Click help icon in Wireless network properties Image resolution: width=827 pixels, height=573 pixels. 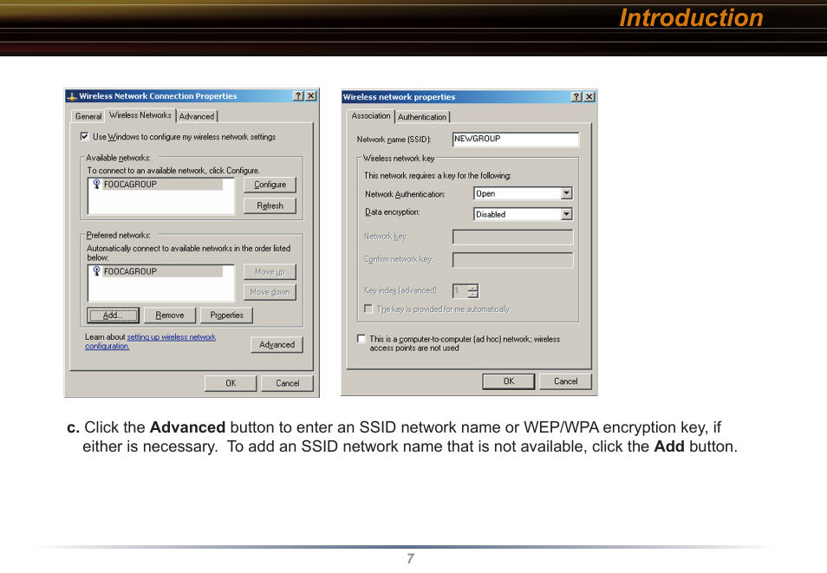click(576, 96)
